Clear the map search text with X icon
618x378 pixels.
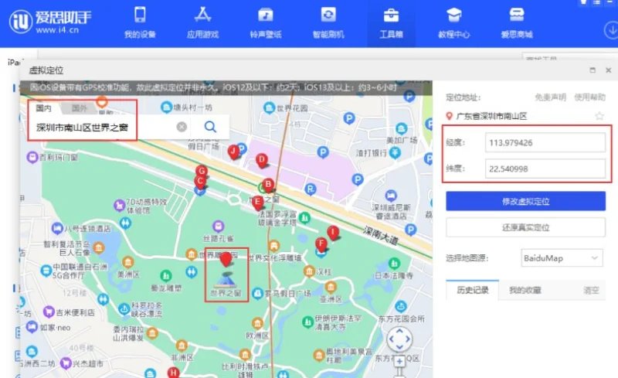click(182, 127)
